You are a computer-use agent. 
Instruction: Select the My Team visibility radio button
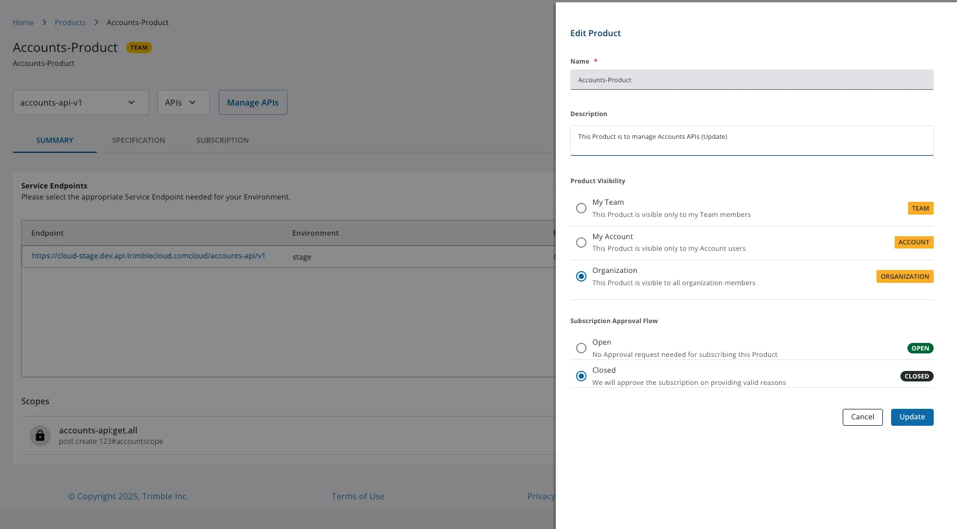tap(581, 208)
